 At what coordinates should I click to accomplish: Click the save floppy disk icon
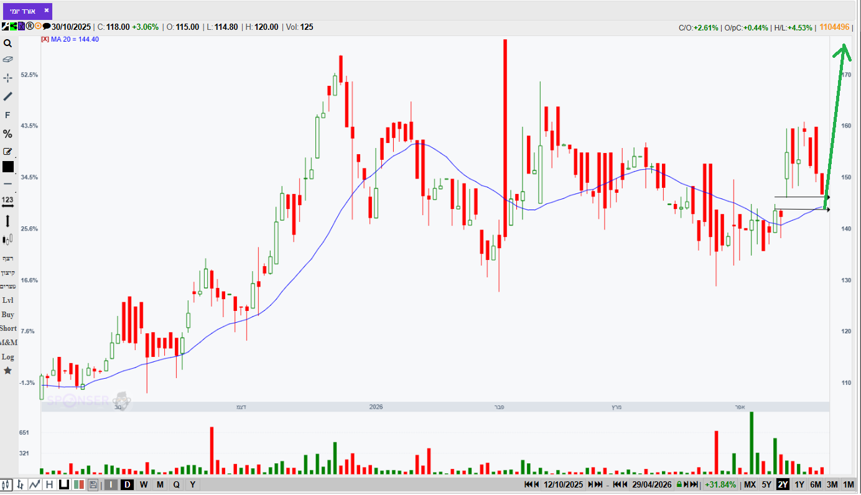[93, 484]
